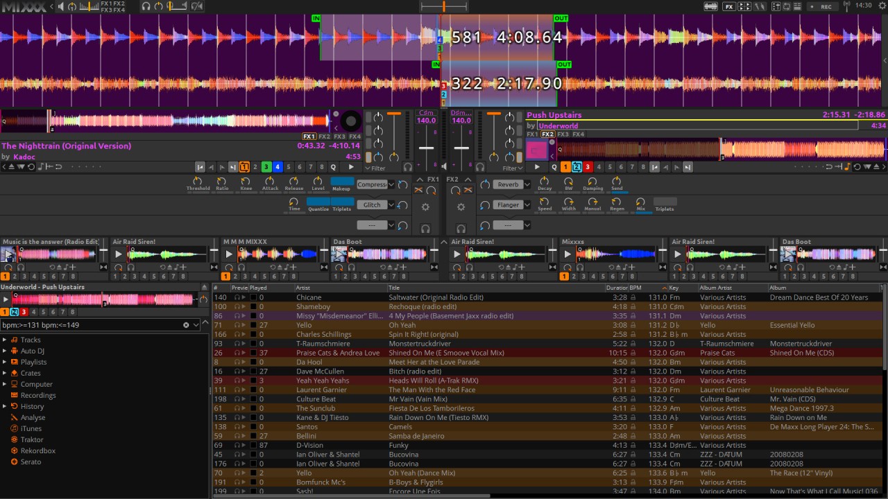The width and height of the screenshot is (888, 499).
Task: Switch to the FX3 tab on the Push Upstairs deck
Action: pos(563,134)
